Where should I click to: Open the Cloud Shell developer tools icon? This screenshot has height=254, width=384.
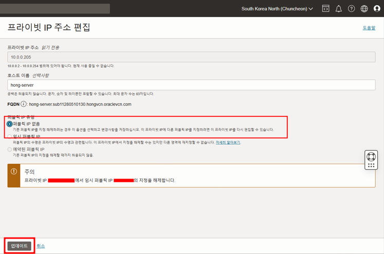click(325, 9)
